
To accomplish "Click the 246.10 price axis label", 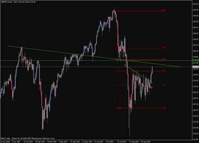I will 195,27.
